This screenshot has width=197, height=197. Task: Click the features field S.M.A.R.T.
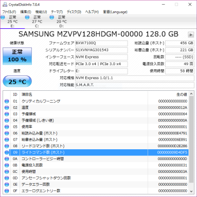[135, 85]
